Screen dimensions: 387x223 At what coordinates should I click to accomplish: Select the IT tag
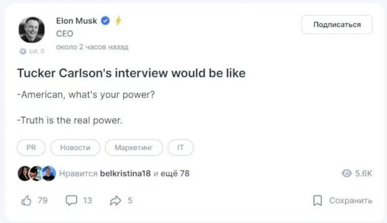click(180, 148)
